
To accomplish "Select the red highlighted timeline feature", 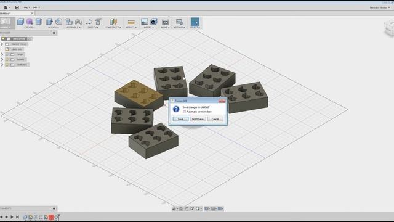I will point(51,217).
